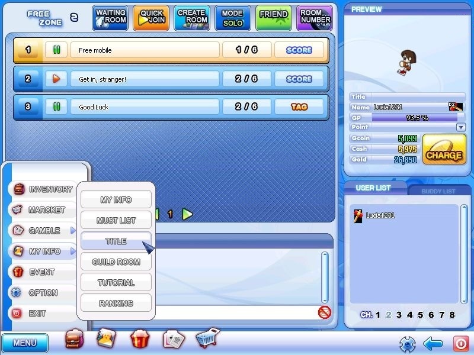Click the red power exit icon

460,343
